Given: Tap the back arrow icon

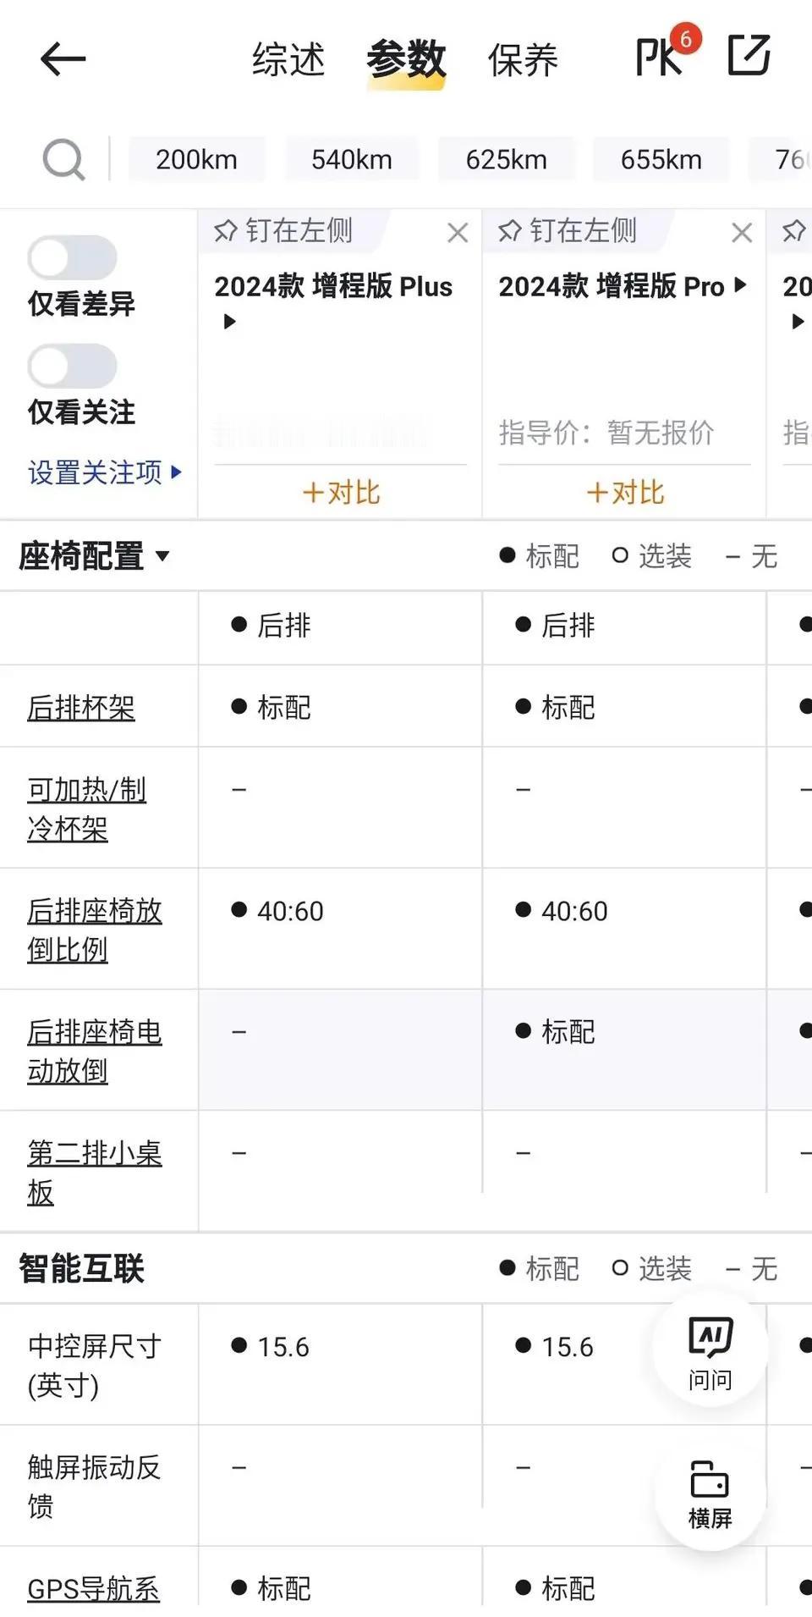Looking at the screenshot, I should pyautogui.click(x=63, y=59).
